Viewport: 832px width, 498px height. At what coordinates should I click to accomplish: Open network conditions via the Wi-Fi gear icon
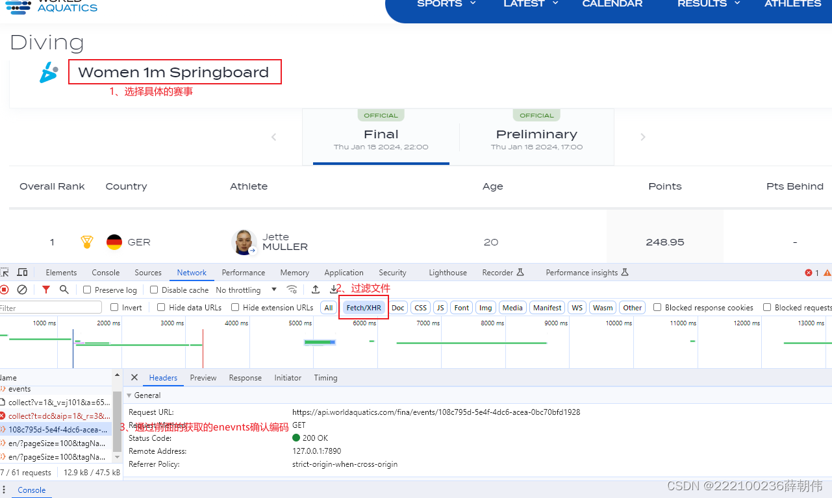point(292,290)
